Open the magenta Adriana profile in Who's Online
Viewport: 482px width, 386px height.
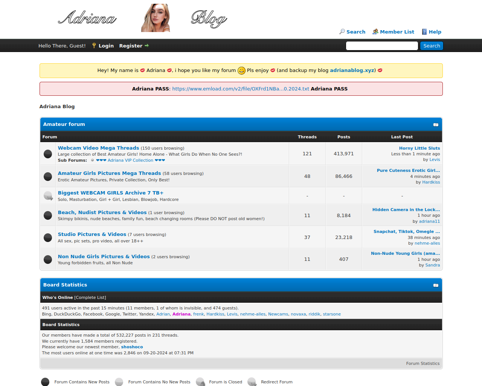point(182,314)
